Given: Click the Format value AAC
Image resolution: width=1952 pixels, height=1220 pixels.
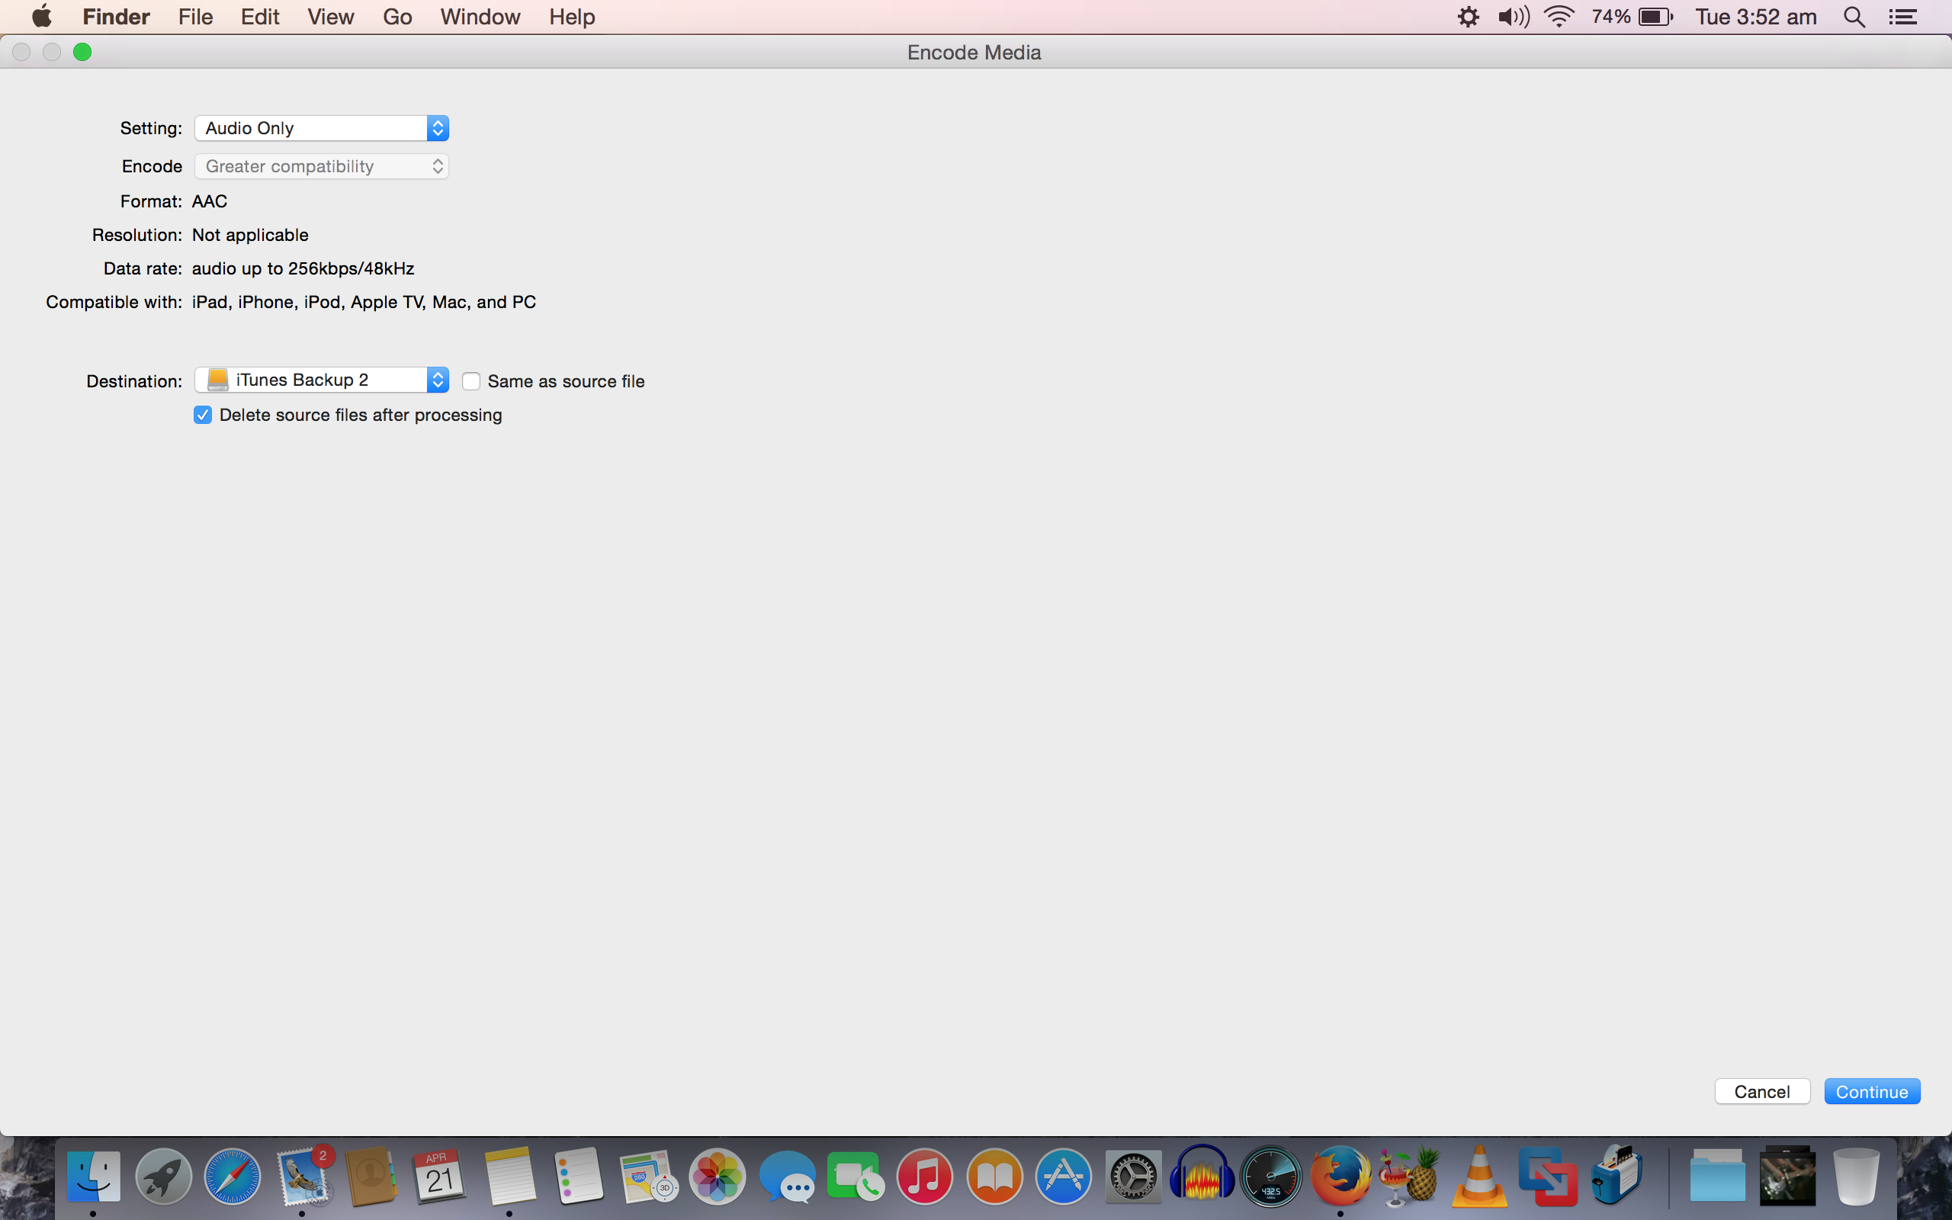Looking at the screenshot, I should point(210,201).
